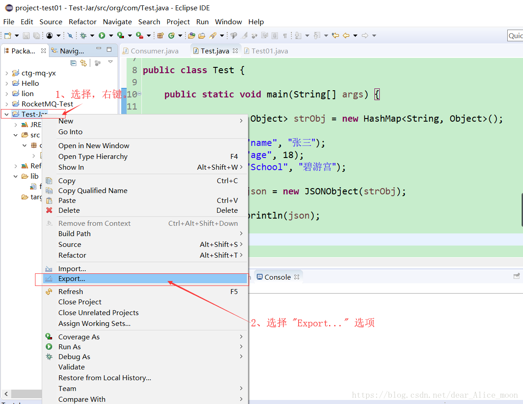
Task: Minimize the Package Explorer view
Action: click(x=99, y=49)
